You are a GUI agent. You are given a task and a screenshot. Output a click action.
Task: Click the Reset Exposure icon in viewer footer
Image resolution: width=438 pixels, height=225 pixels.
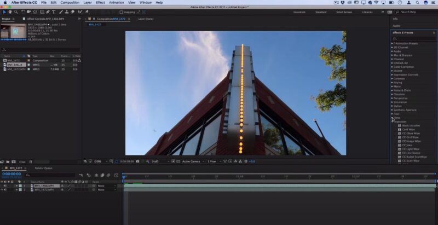246,161
